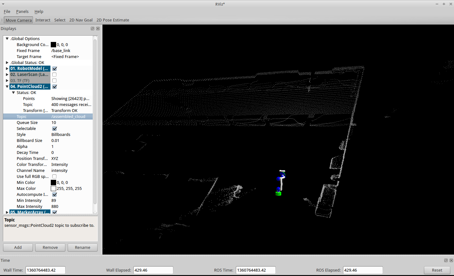Collapse the Status: OK subtree
Screen dimensions: 454x276
pyautogui.click(x=13, y=92)
